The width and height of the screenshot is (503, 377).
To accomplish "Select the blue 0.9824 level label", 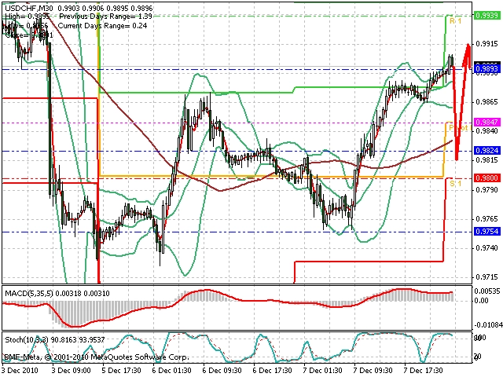I will tap(487, 150).
